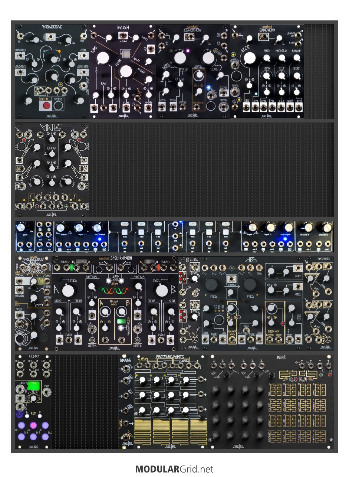Toggle the CH1 purple button on Tempi

point(22,425)
